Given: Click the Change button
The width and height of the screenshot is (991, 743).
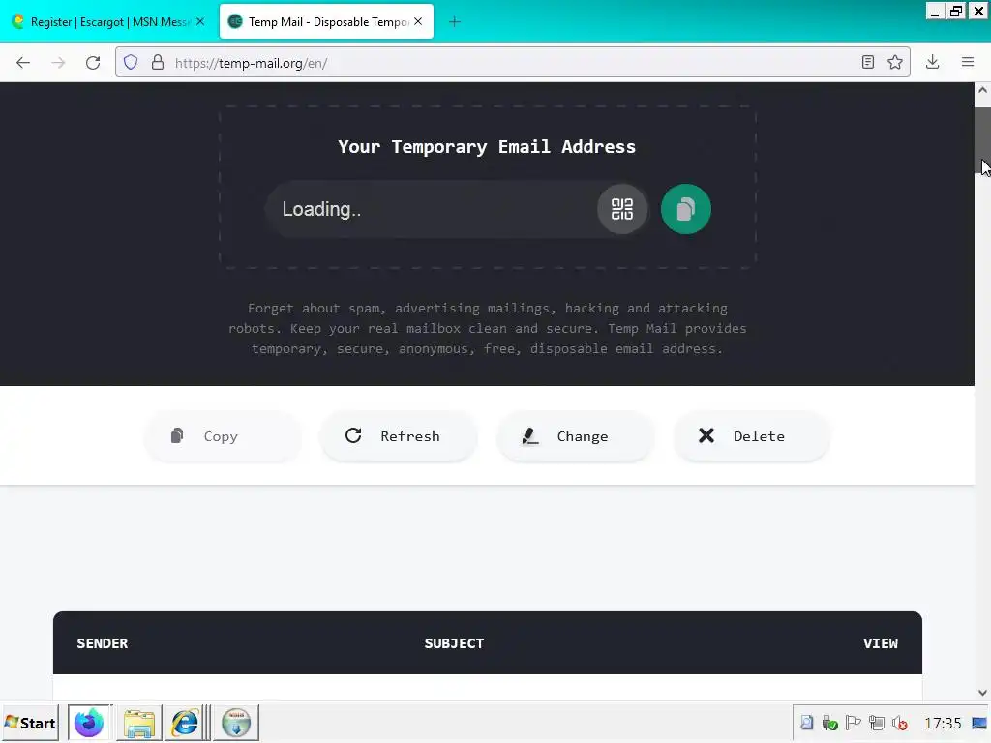Looking at the screenshot, I should (x=575, y=436).
